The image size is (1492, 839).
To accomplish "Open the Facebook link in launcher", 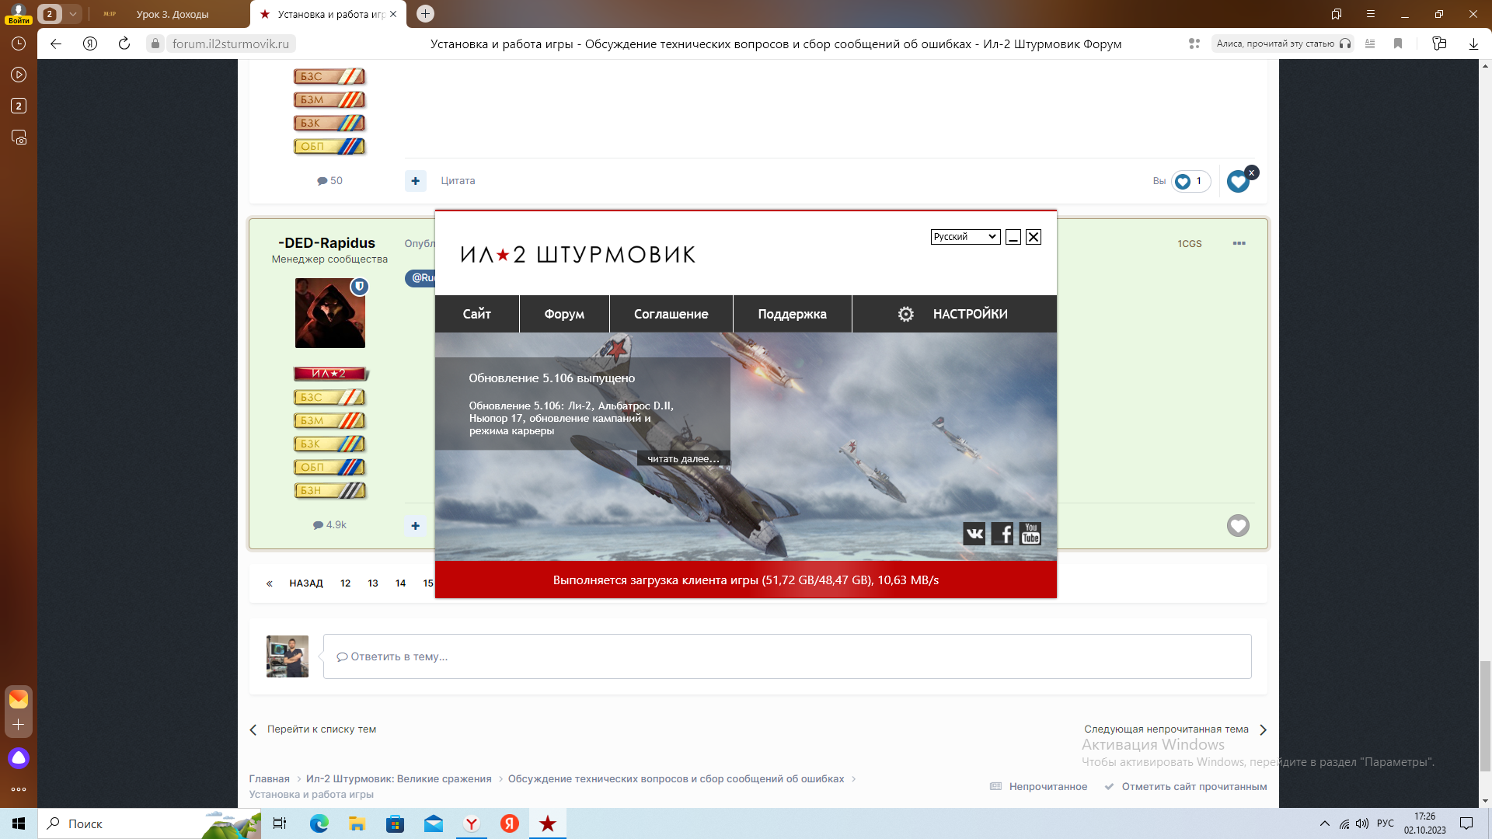I will point(1002,534).
